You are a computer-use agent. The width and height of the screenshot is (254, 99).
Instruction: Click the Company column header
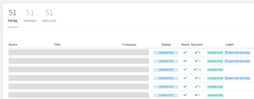pyautogui.click(x=129, y=45)
